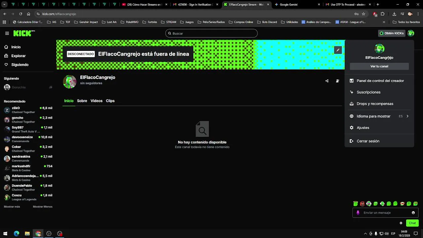Go back in Chrome

pyautogui.click(x=5, y=14)
